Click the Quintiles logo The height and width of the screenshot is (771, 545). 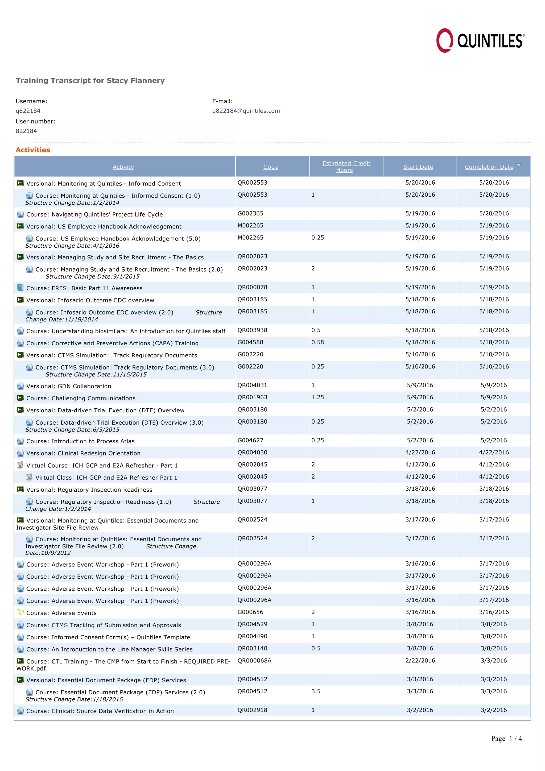[x=480, y=41]
